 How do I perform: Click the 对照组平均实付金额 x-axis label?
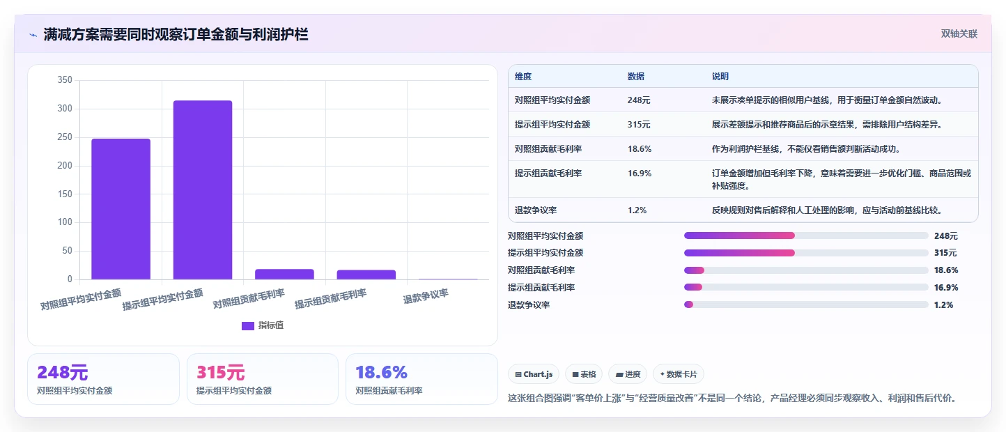click(81, 300)
